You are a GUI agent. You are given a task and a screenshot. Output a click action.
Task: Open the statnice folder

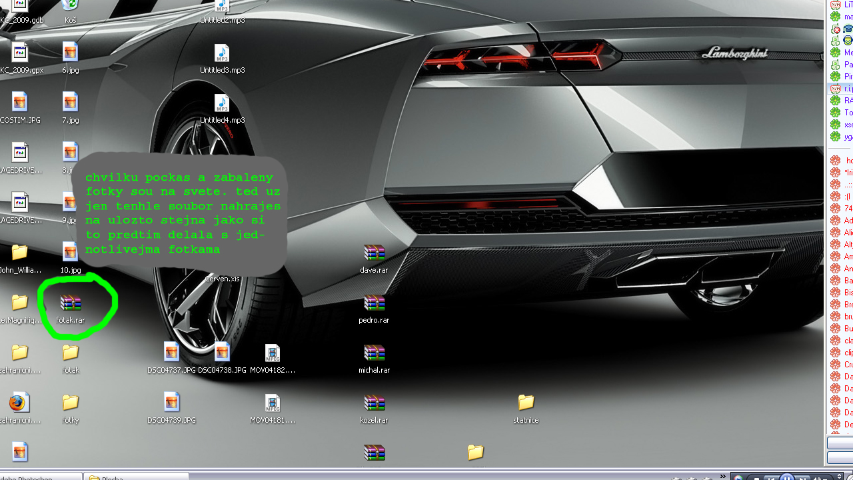(x=526, y=403)
